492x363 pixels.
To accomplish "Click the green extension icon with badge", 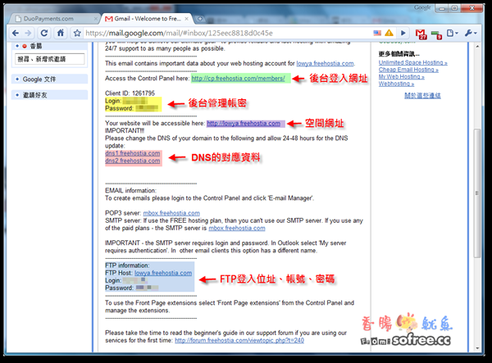I will pos(436,34).
